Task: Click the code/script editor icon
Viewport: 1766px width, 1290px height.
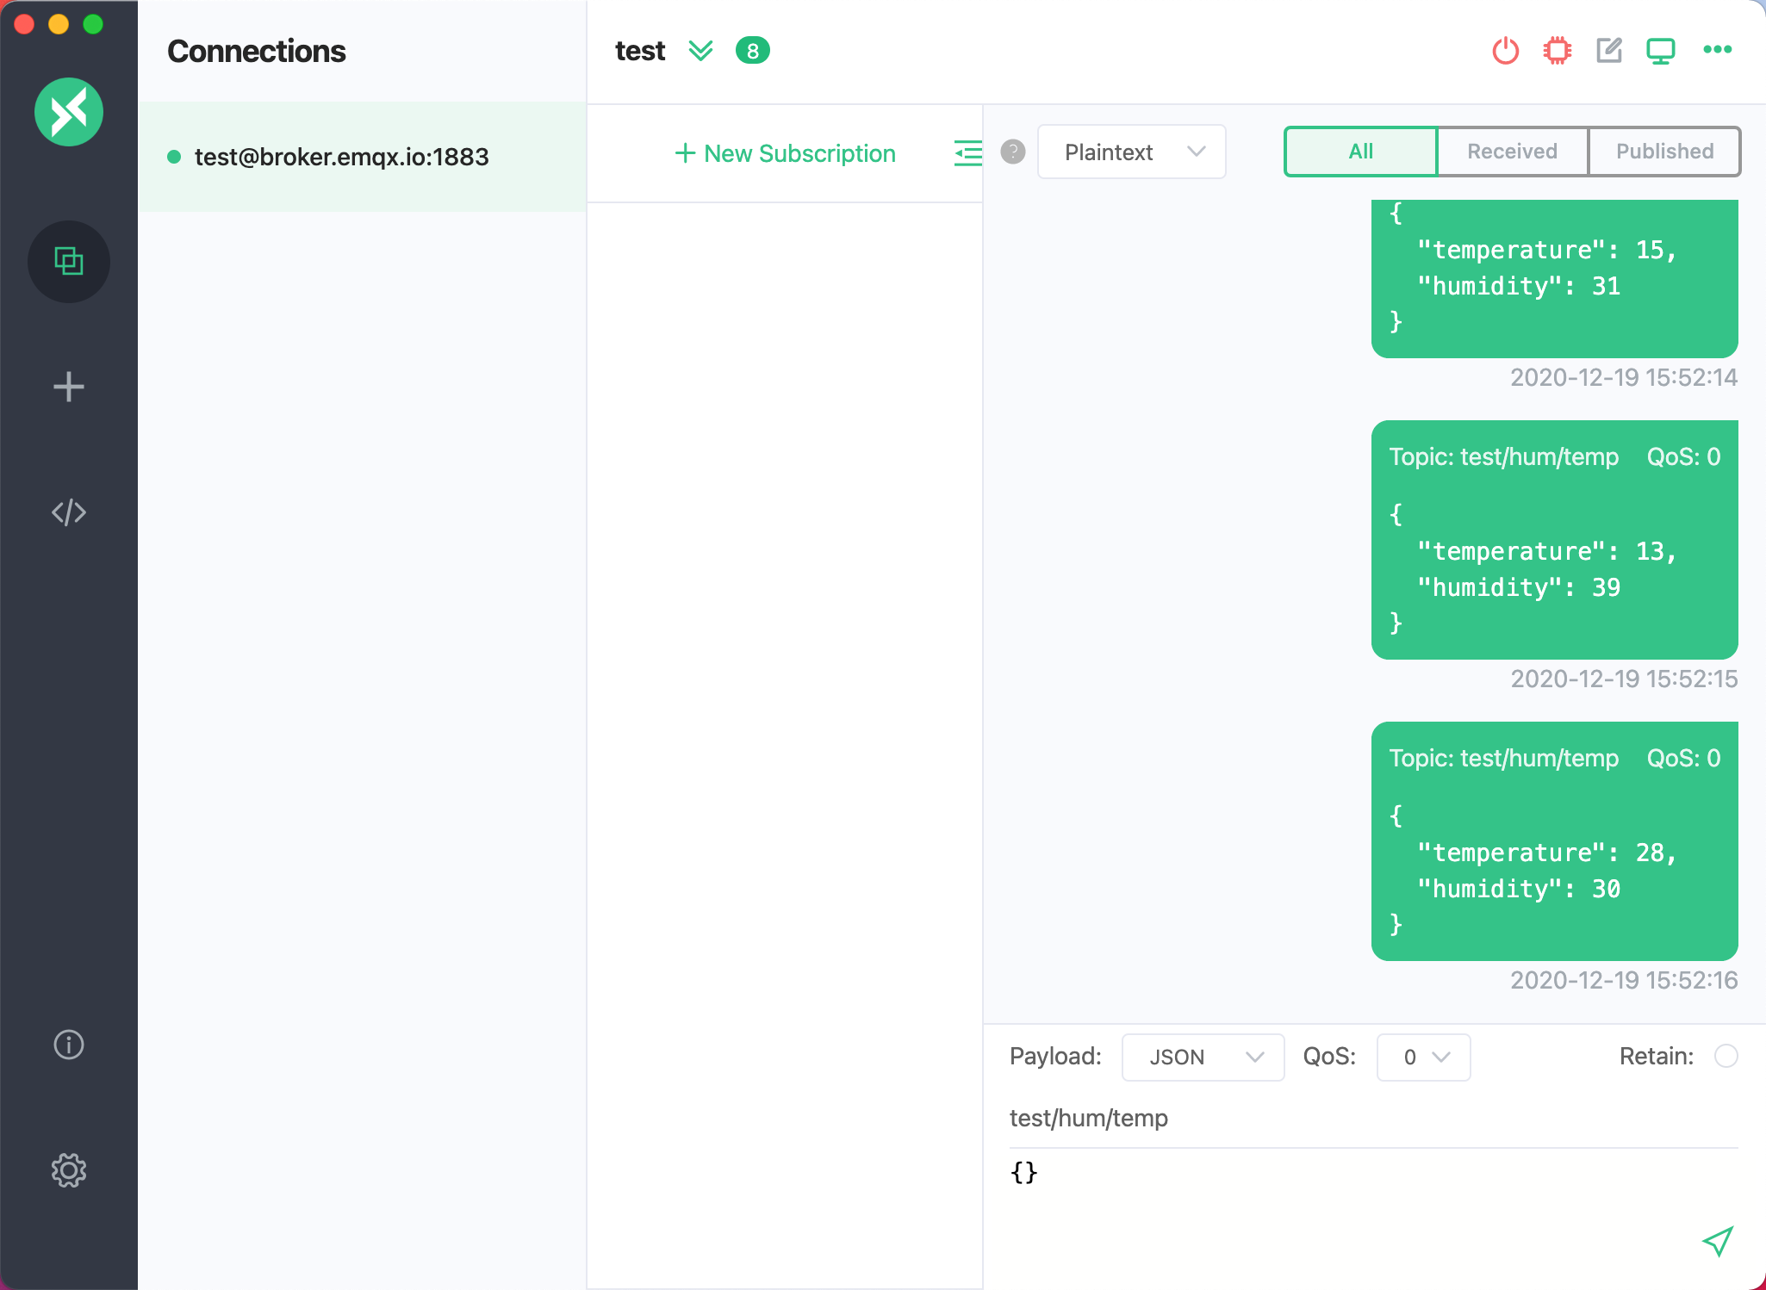Action: (x=69, y=512)
